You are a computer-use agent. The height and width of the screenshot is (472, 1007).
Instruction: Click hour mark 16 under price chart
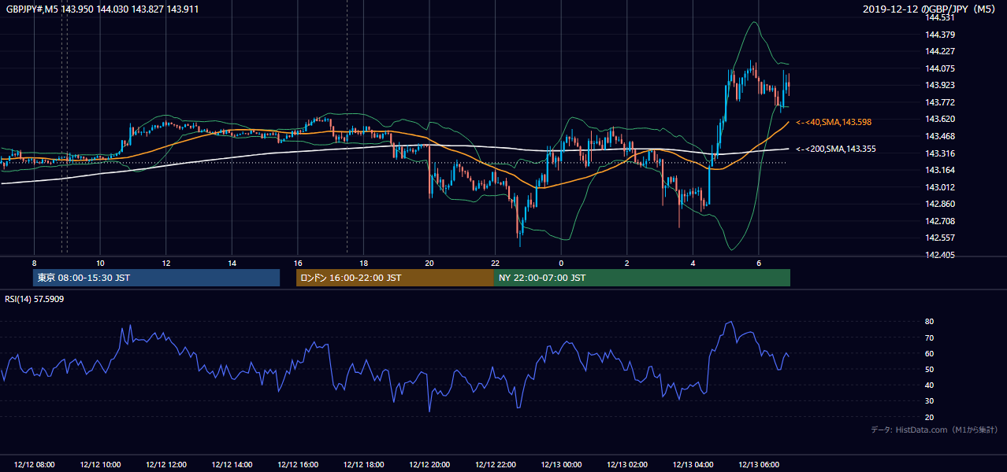[298, 263]
